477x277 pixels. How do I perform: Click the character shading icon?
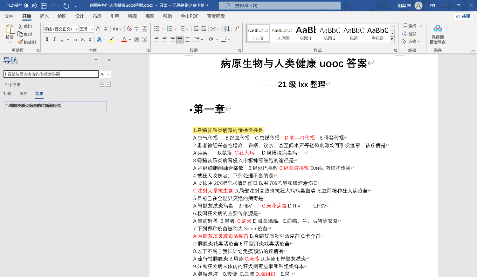pos(137,39)
